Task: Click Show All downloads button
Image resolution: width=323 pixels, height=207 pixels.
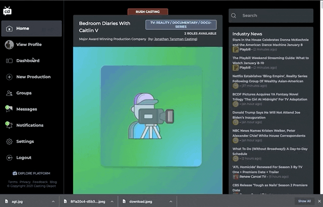Action: pyautogui.click(x=304, y=201)
